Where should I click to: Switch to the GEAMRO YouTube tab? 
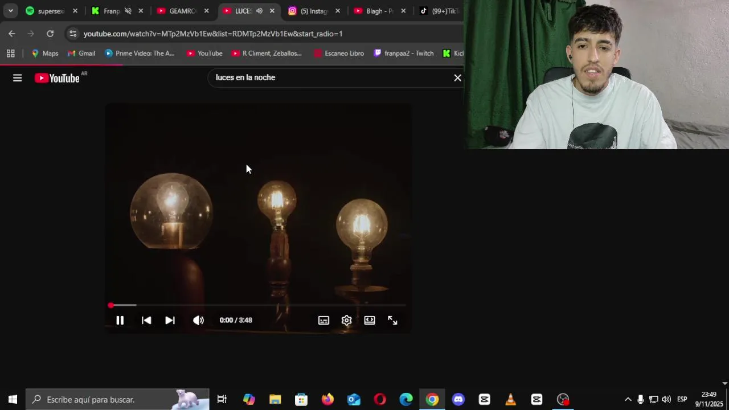click(x=182, y=11)
